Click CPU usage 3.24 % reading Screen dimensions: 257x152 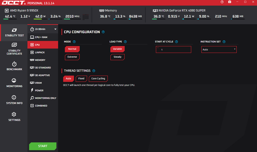pyautogui.click(x=55, y=16)
